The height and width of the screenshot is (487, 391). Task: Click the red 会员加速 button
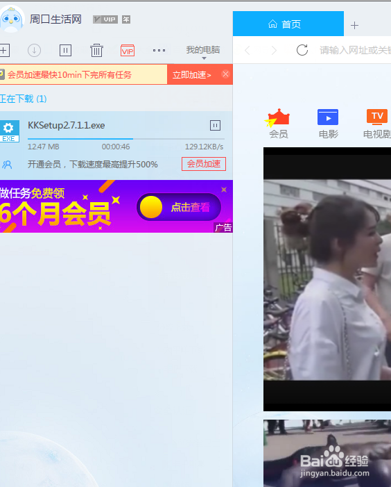[x=204, y=164]
